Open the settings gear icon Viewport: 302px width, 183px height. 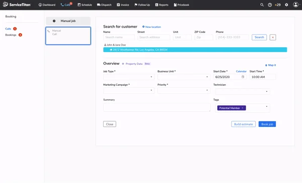point(286,5)
